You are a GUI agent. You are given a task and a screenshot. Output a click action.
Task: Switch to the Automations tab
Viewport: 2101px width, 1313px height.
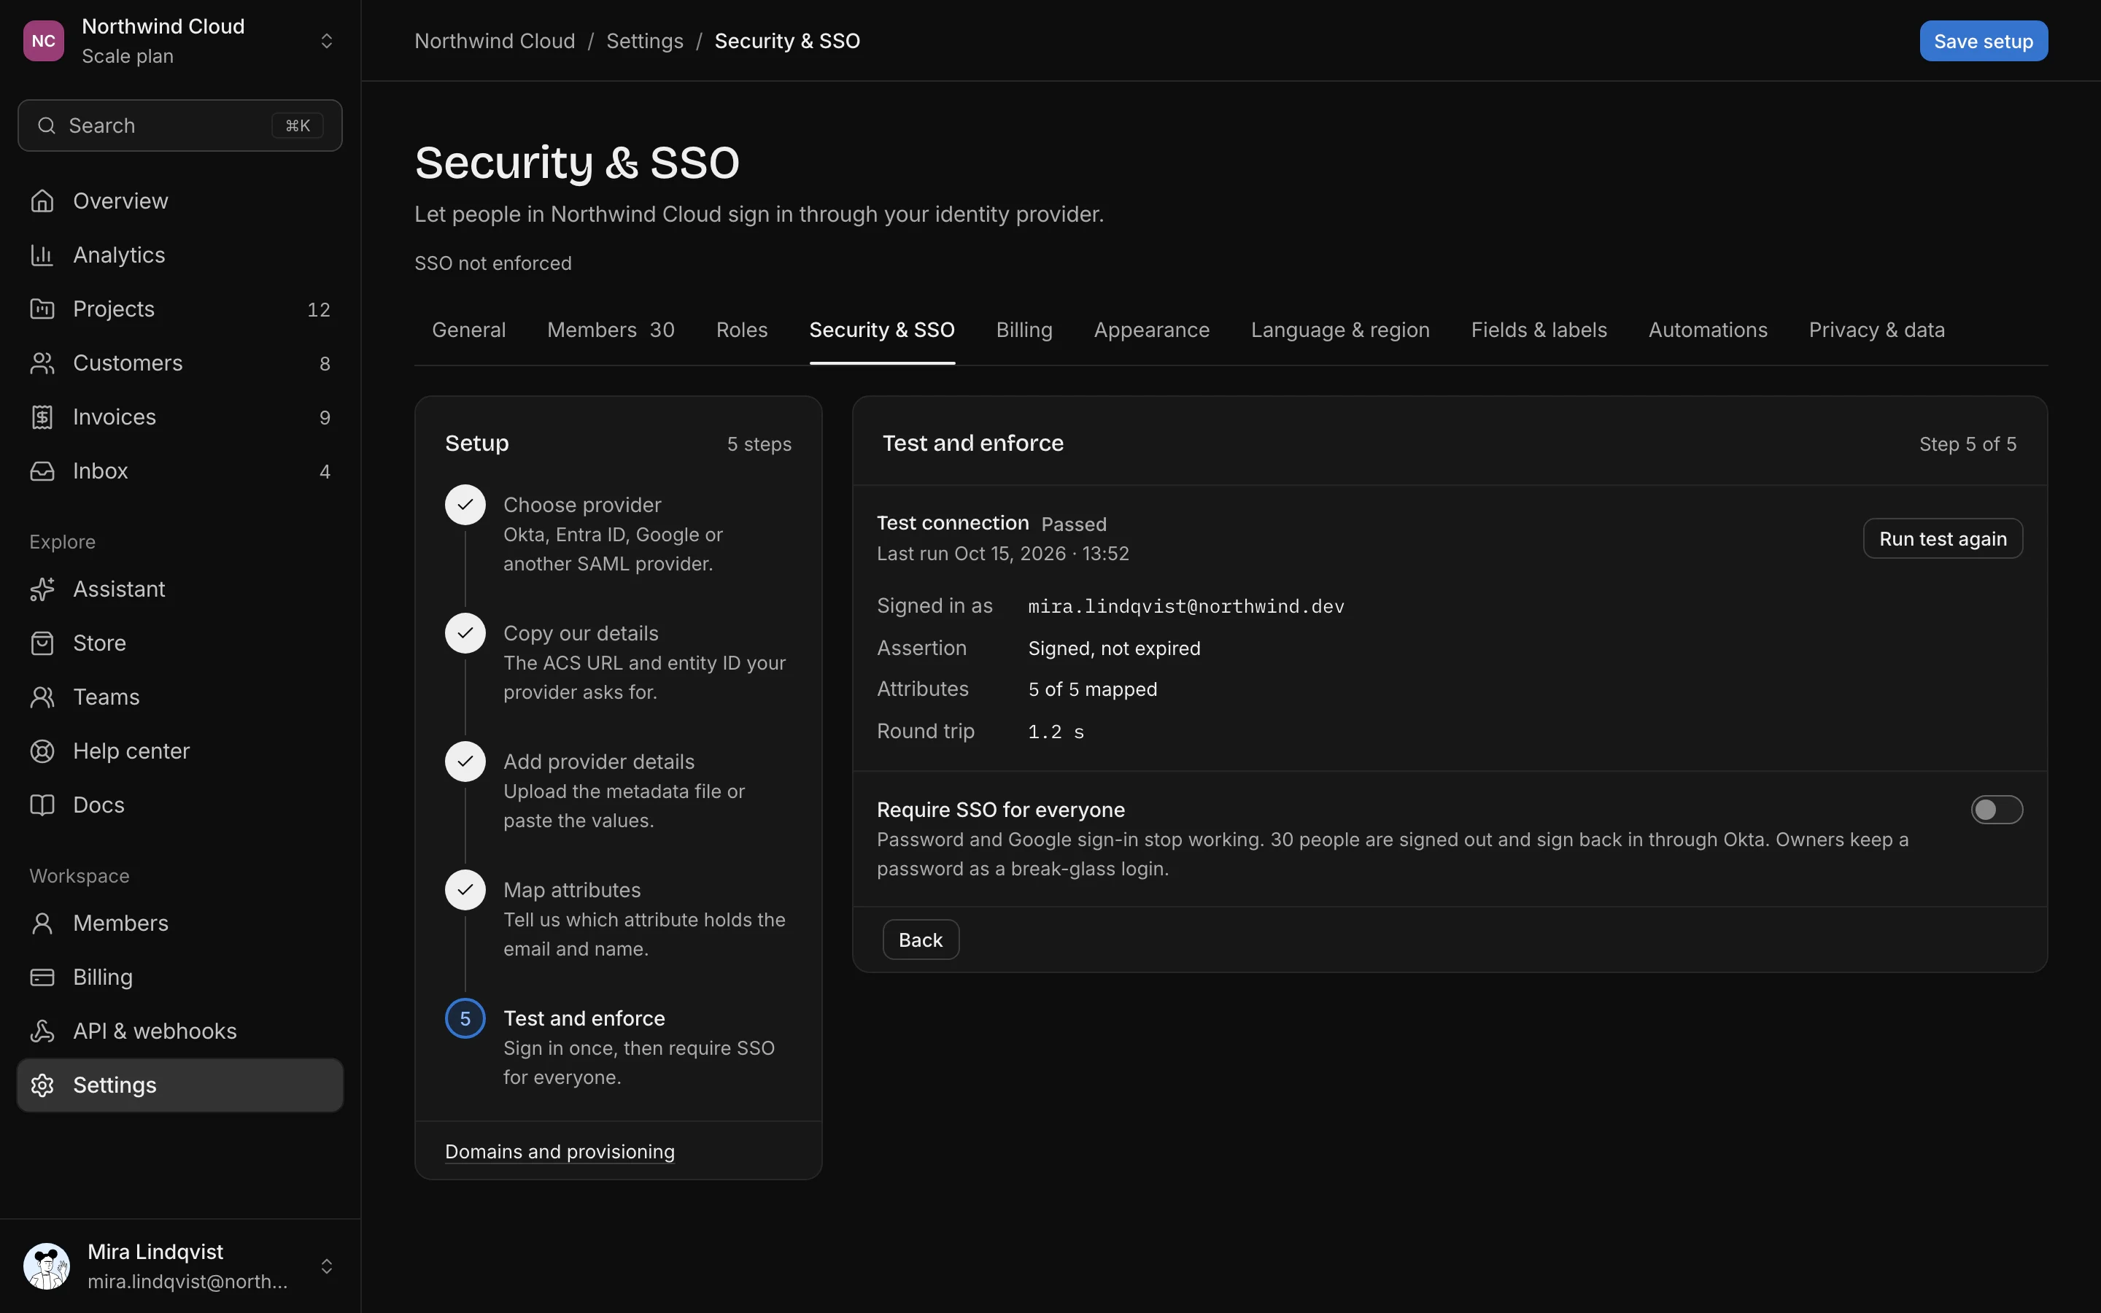1708,330
